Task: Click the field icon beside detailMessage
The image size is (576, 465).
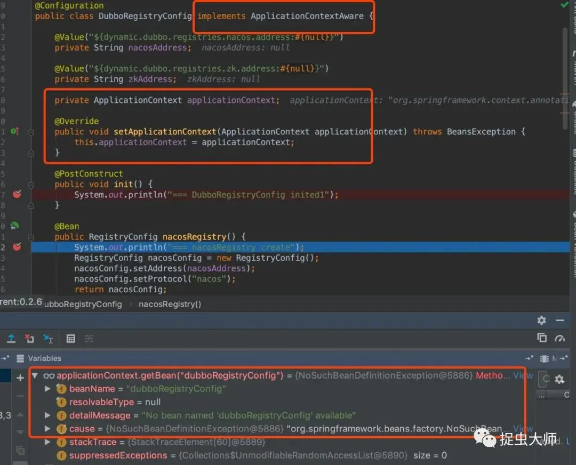Action: 61,415
